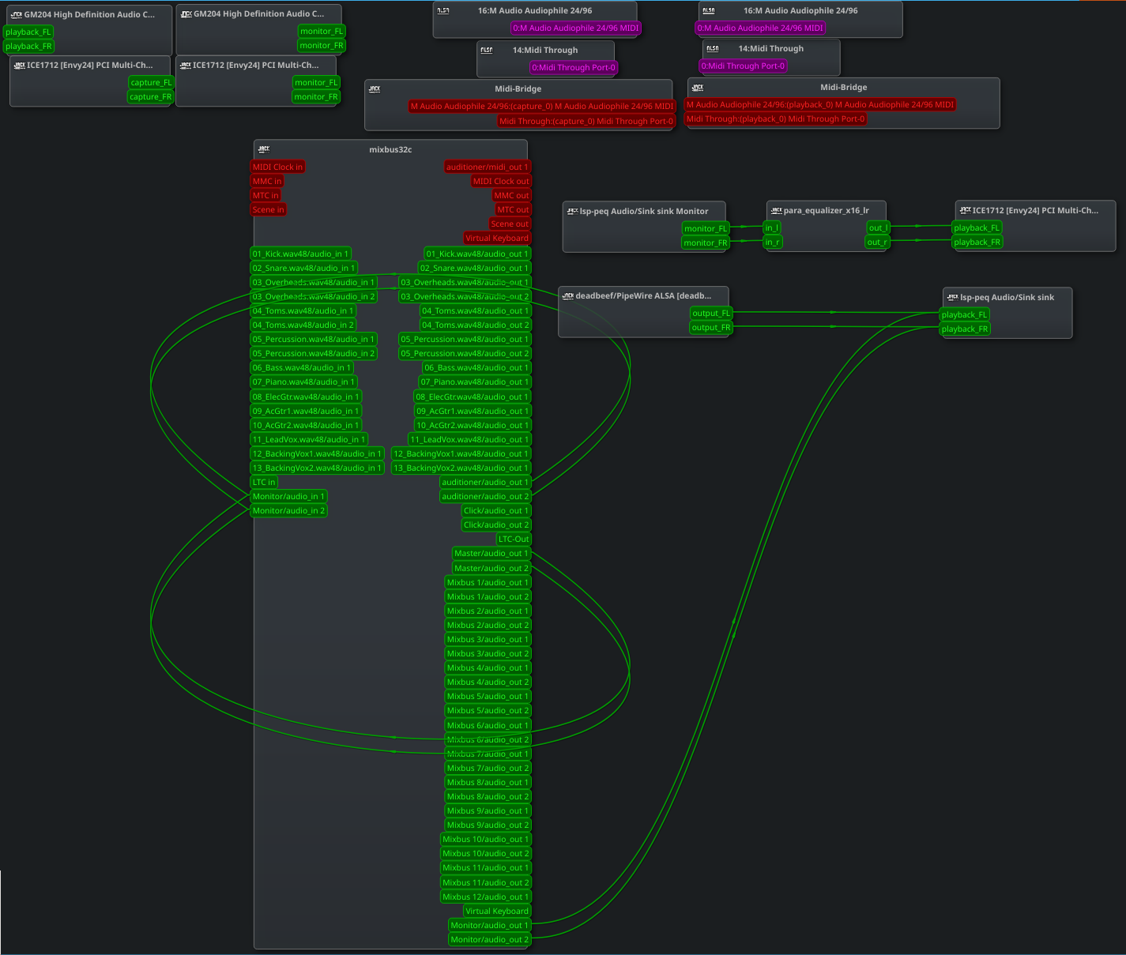Select the 05_Percussion.wav48/audio_in 1 port

[x=314, y=339]
